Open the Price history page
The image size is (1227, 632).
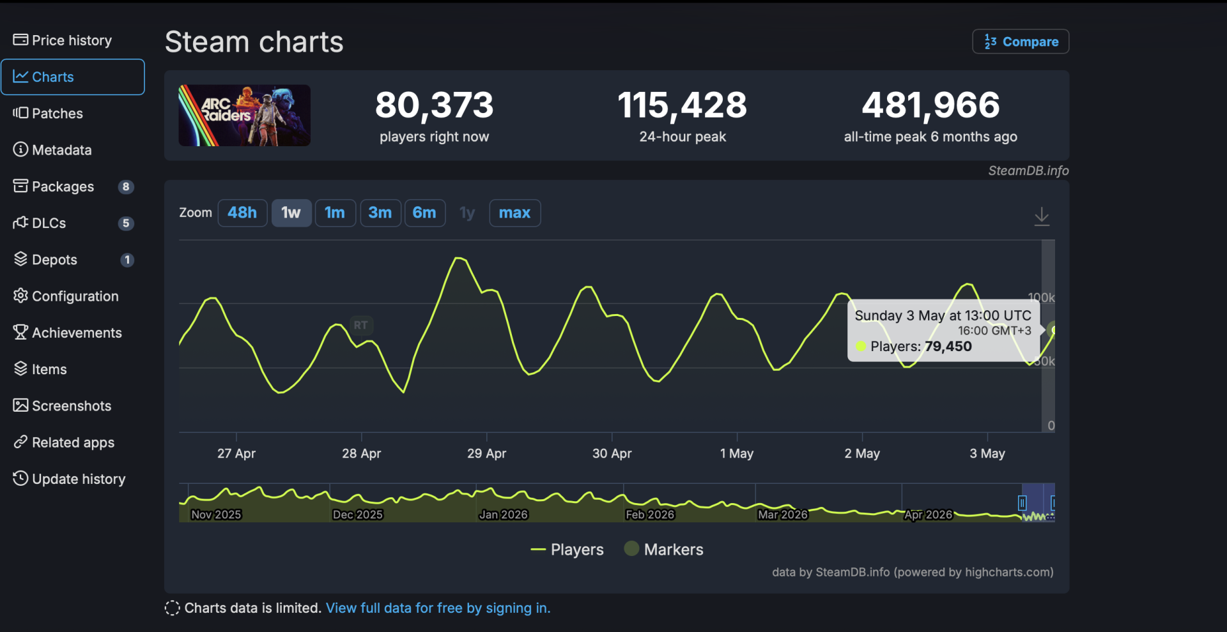coord(63,40)
